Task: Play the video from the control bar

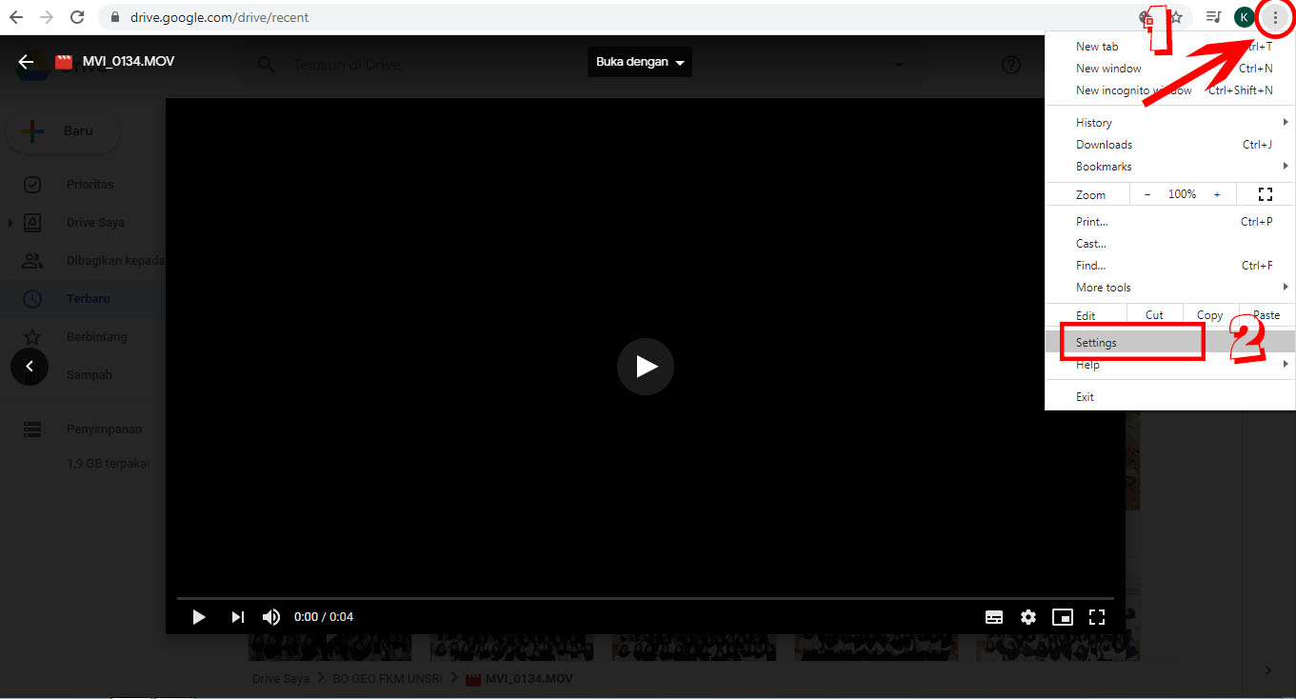Action: click(199, 617)
